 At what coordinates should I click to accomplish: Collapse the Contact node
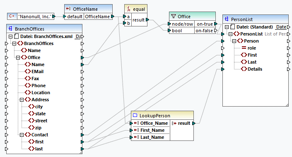point(22,135)
